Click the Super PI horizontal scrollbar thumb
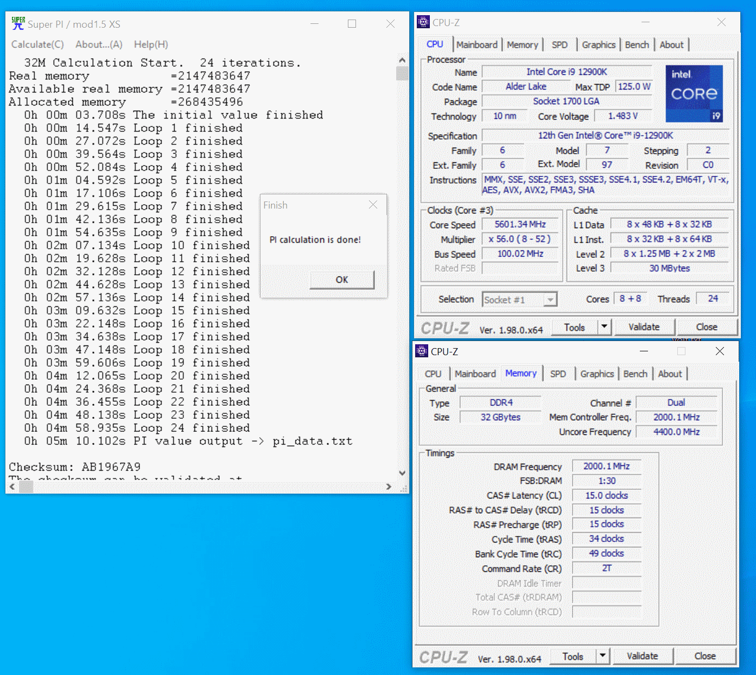Viewport: 756px width, 675px height. (26, 487)
